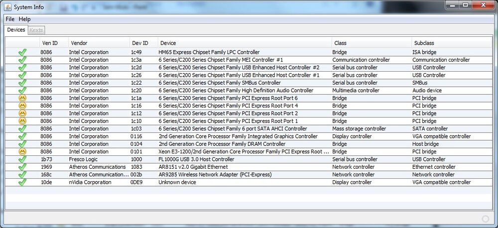
Task: Select the disabled Kexts tab
Action: pos(36,30)
